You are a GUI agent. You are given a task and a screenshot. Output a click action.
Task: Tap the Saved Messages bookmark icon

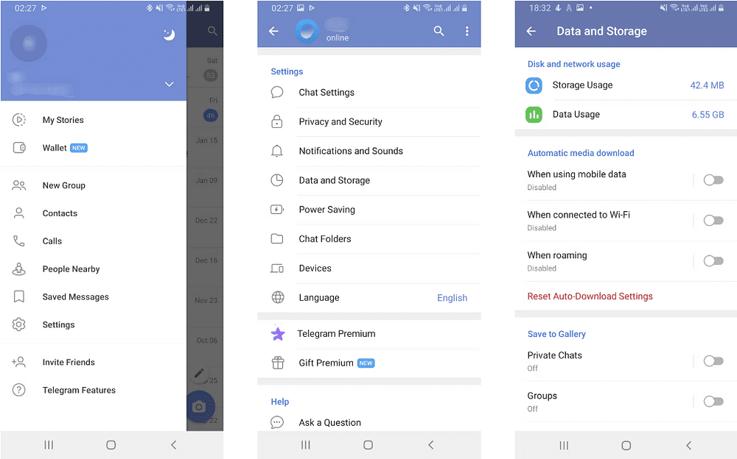click(19, 296)
